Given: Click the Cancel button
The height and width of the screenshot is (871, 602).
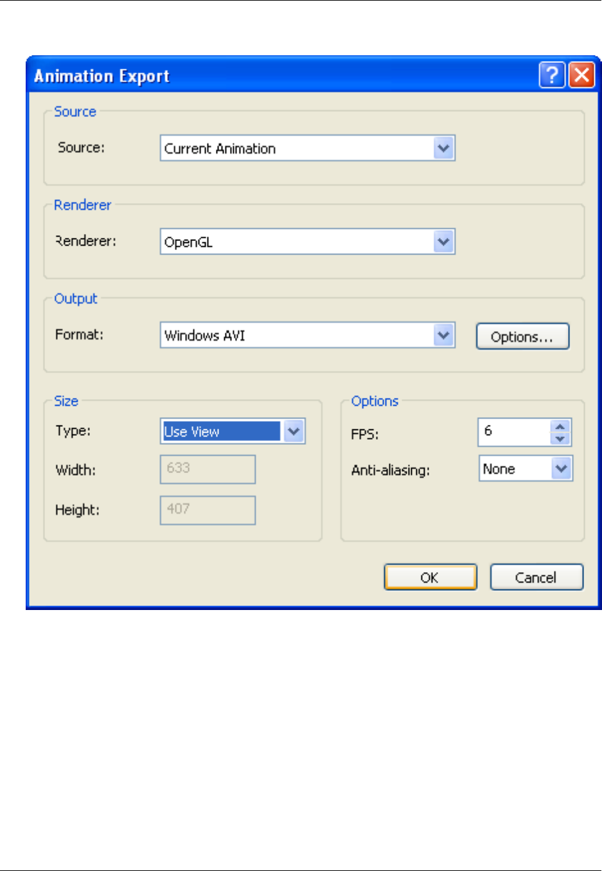Looking at the screenshot, I should pos(536,577).
